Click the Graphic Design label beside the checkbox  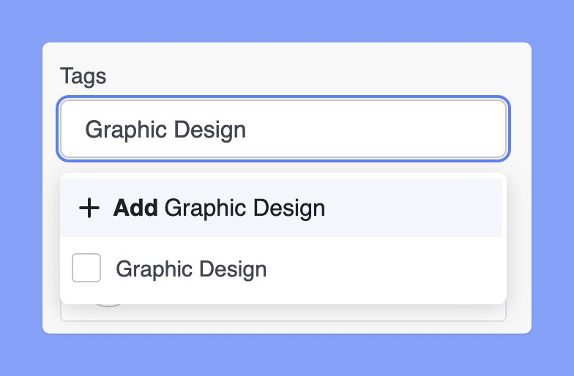[191, 269]
